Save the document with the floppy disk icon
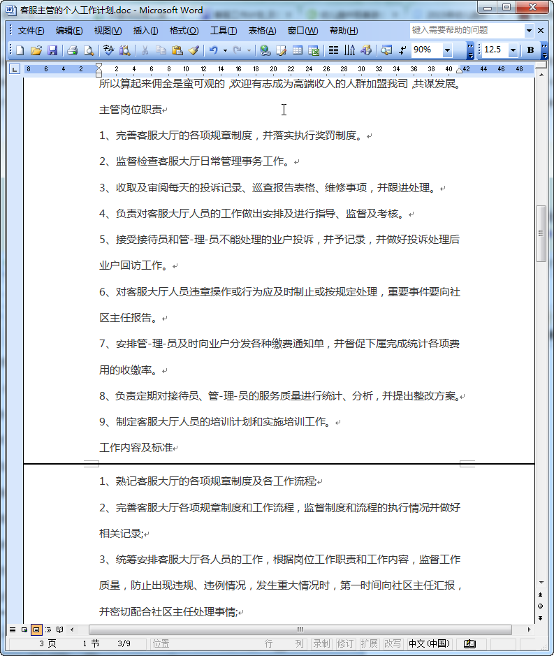 tap(52, 50)
